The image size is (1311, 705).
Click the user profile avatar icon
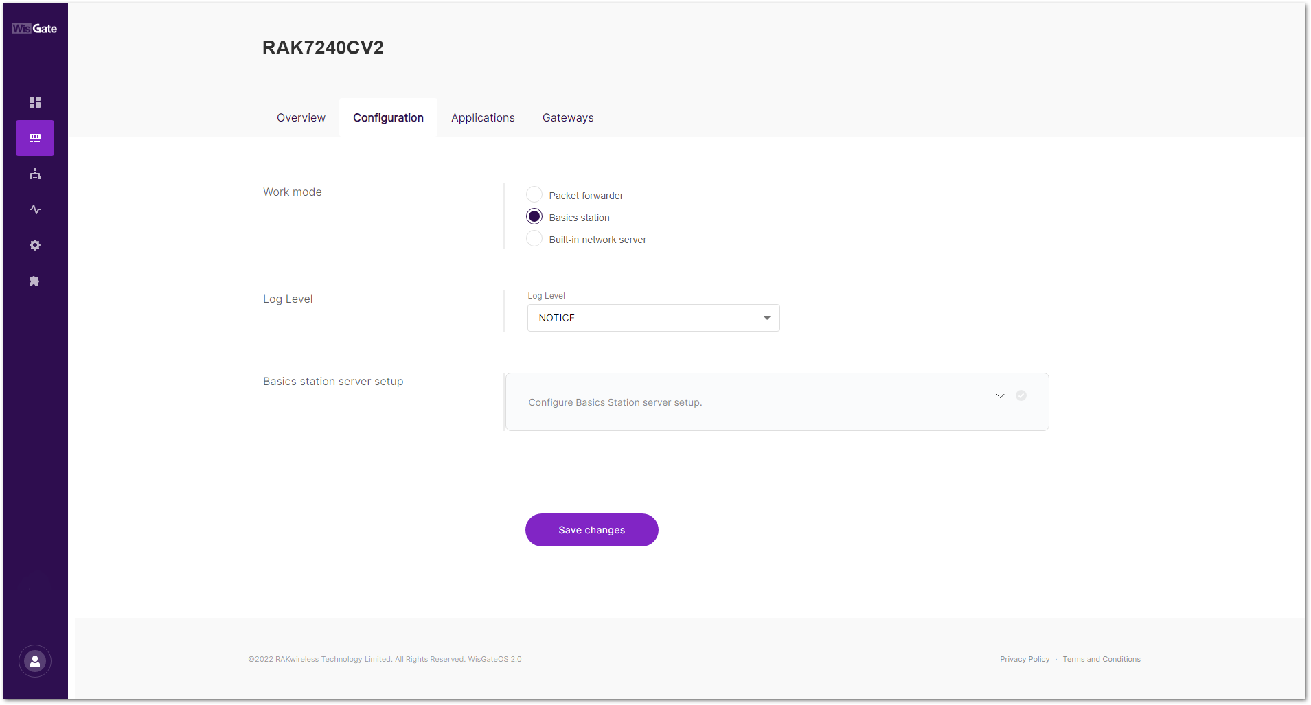click(35, 661)
